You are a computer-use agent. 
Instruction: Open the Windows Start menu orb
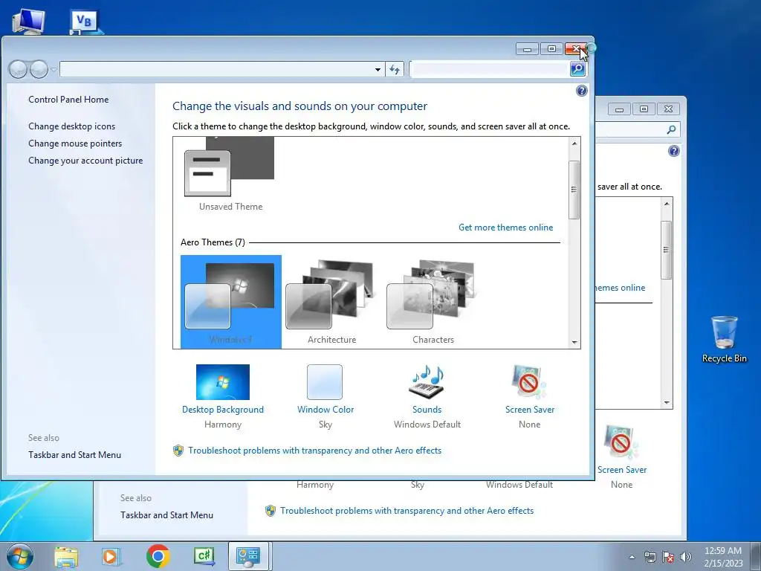point(20,556)
